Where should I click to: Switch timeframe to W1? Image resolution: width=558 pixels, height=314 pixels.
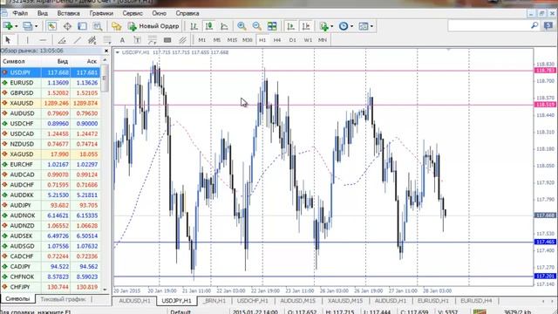(x=308, y=40)
